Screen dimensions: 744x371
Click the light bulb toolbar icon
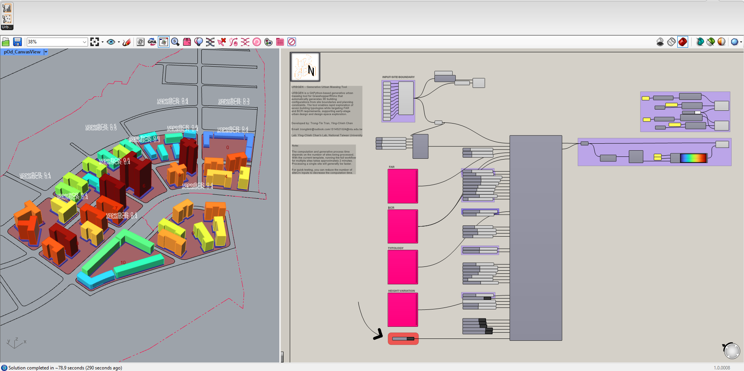[x=199, y=42]
